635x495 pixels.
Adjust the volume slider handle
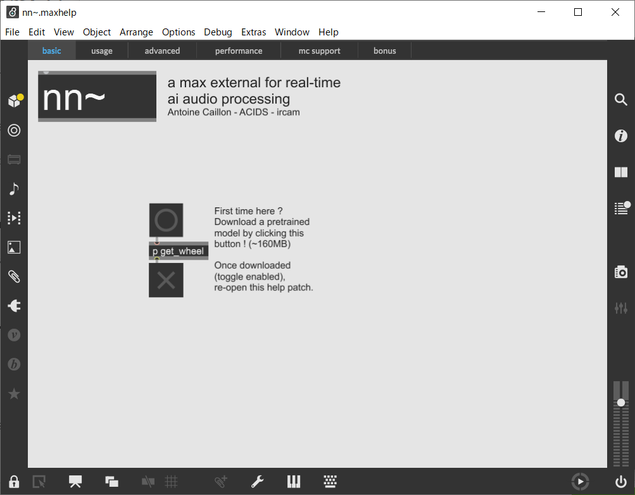click(621, 403)
